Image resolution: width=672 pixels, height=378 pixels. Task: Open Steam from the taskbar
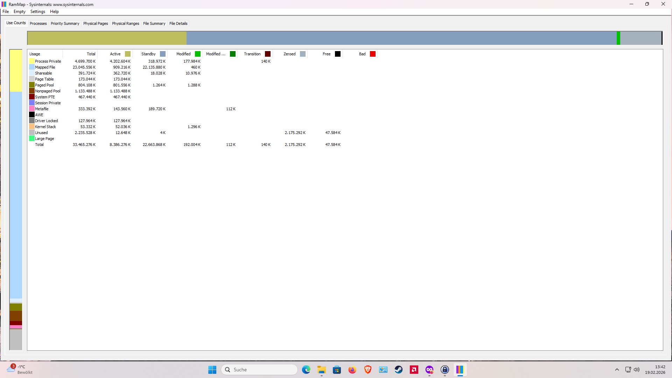pos(399,370)
